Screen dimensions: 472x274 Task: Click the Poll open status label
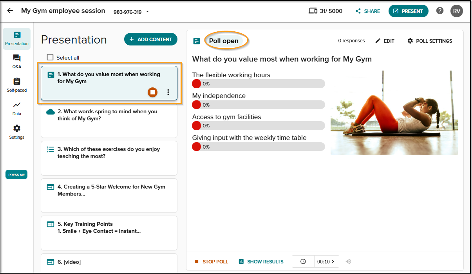pyautogui.click(x=224, y=41)
